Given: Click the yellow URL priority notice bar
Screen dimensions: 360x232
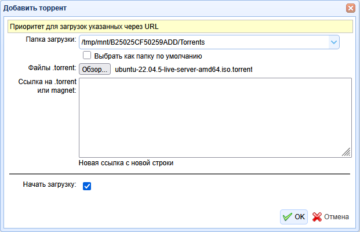Looking at the screenshot, I should [180, 26].
